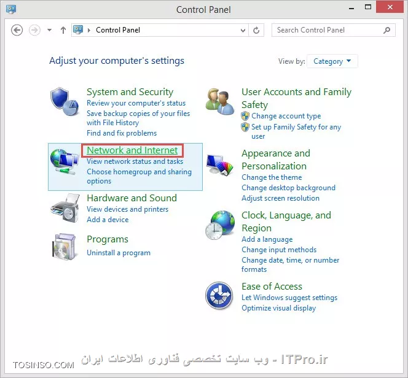This screenshot has width=408, height=378.
Task: Click Find and fix problems
Action: tap(122, 133)
